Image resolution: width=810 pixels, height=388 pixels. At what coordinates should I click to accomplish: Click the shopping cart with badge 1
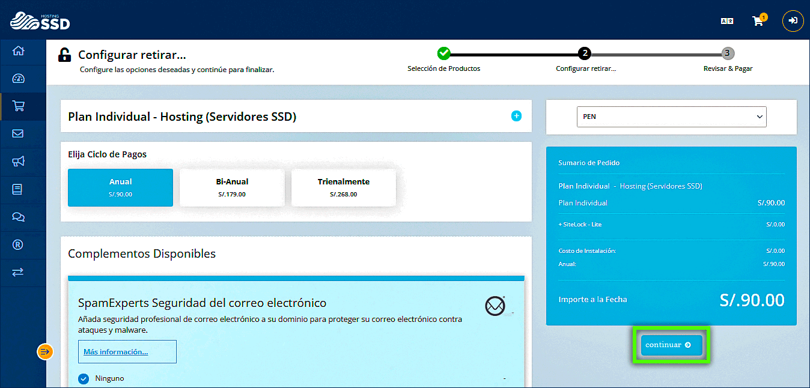pos(758,20)
